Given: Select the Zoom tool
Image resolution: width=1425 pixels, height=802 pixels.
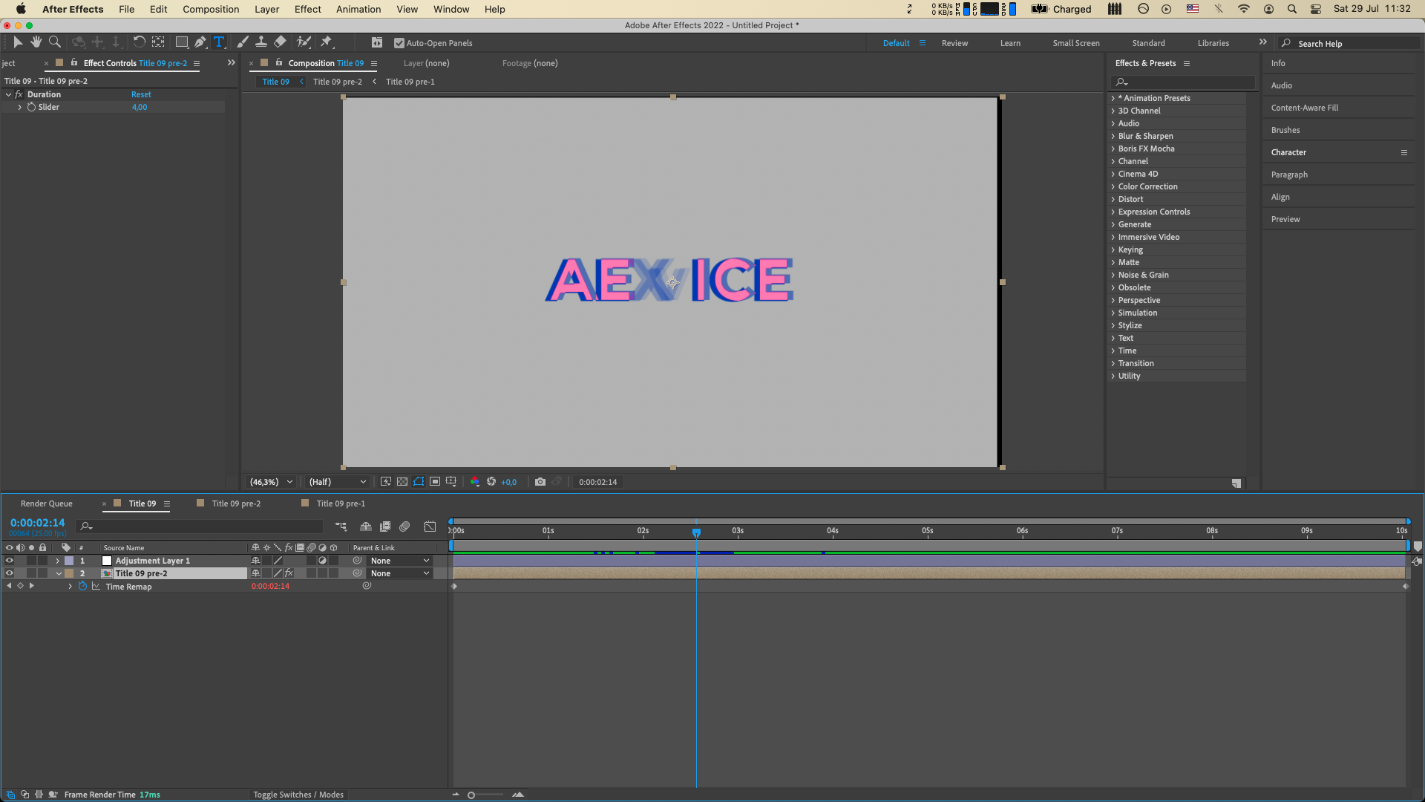Looking at the screenshot, I should pos(54,42).
